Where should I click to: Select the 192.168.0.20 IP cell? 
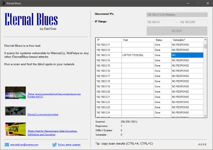(x=109, y=92)
